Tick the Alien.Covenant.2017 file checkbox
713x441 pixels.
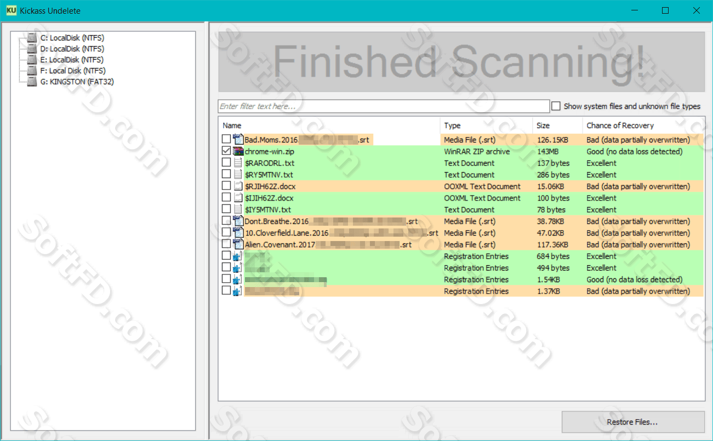click(x=226, y=244)
